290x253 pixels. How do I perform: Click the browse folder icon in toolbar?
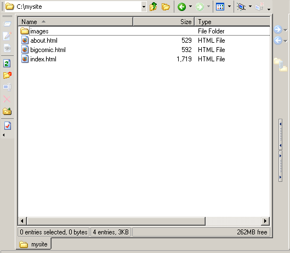[166, 7]
